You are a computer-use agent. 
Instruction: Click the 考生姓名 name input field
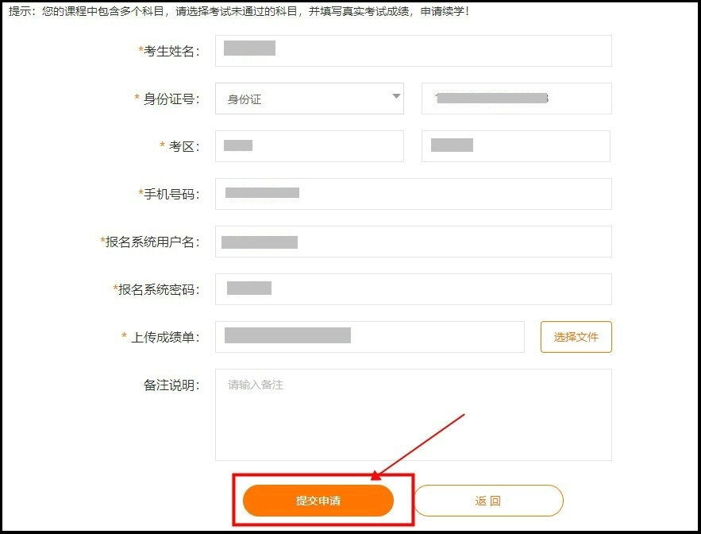413,50
